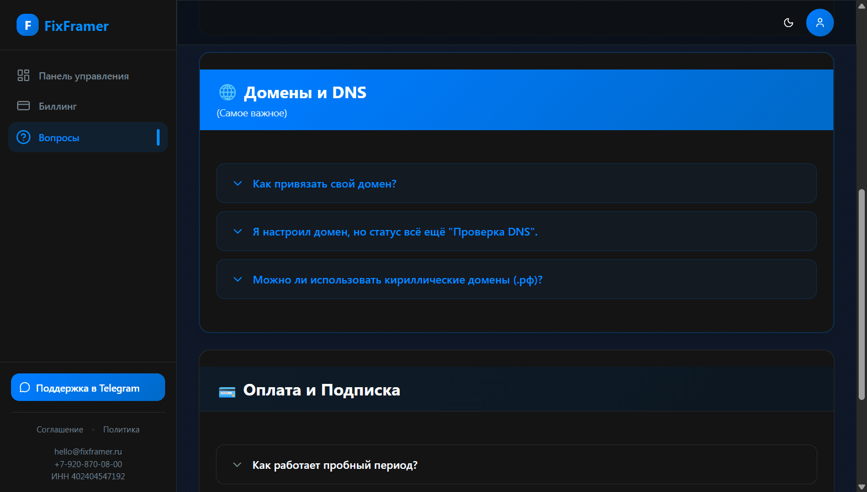Expand the 'Проверка DNS' status question

(x=394, y=232)
